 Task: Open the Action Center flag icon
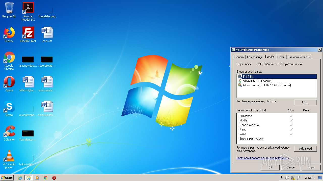(x=299, y=178)
